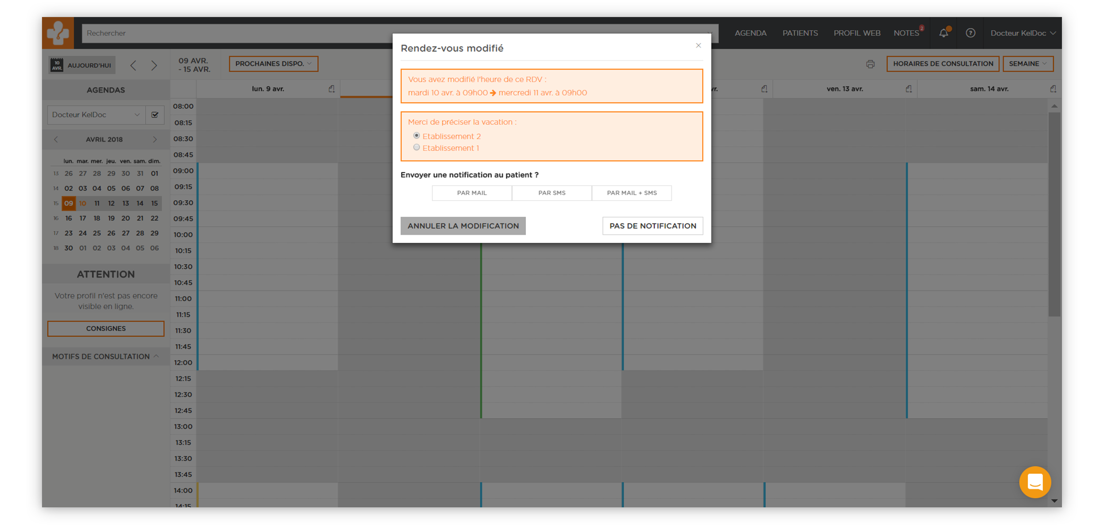Viewport: 1105px width, 527px height.
Task: Go to previous week arrow
Action: (x=133, y=65)
